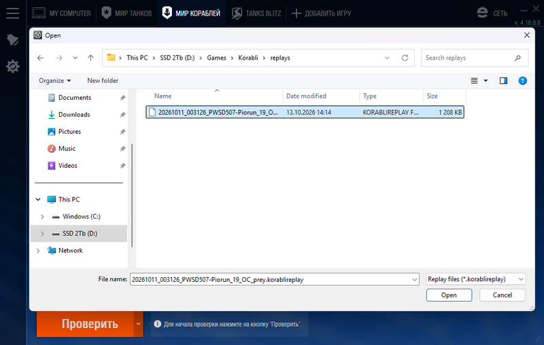The image size is (544, 345).
Task: Open Documents quick access folder
Action: point(75,98)
